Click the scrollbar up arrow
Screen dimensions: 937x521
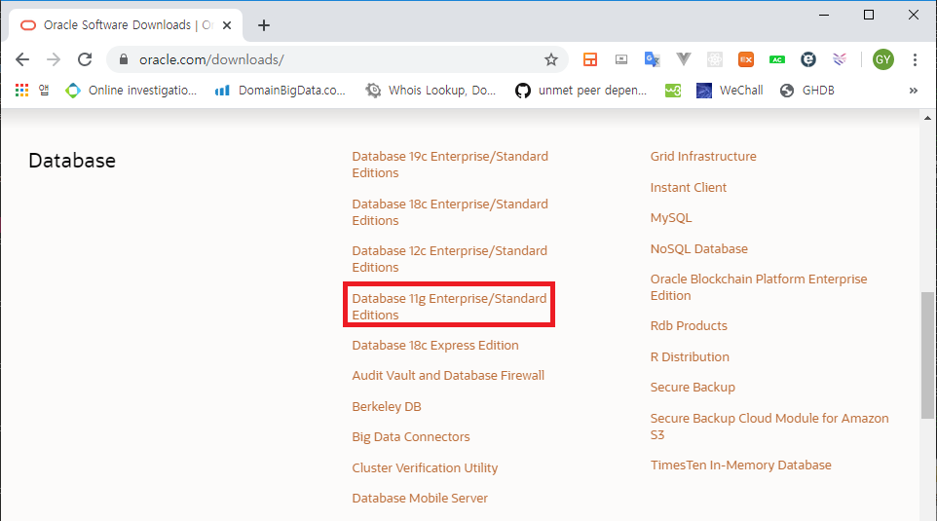pyautogui.click(x=927, y=118)
